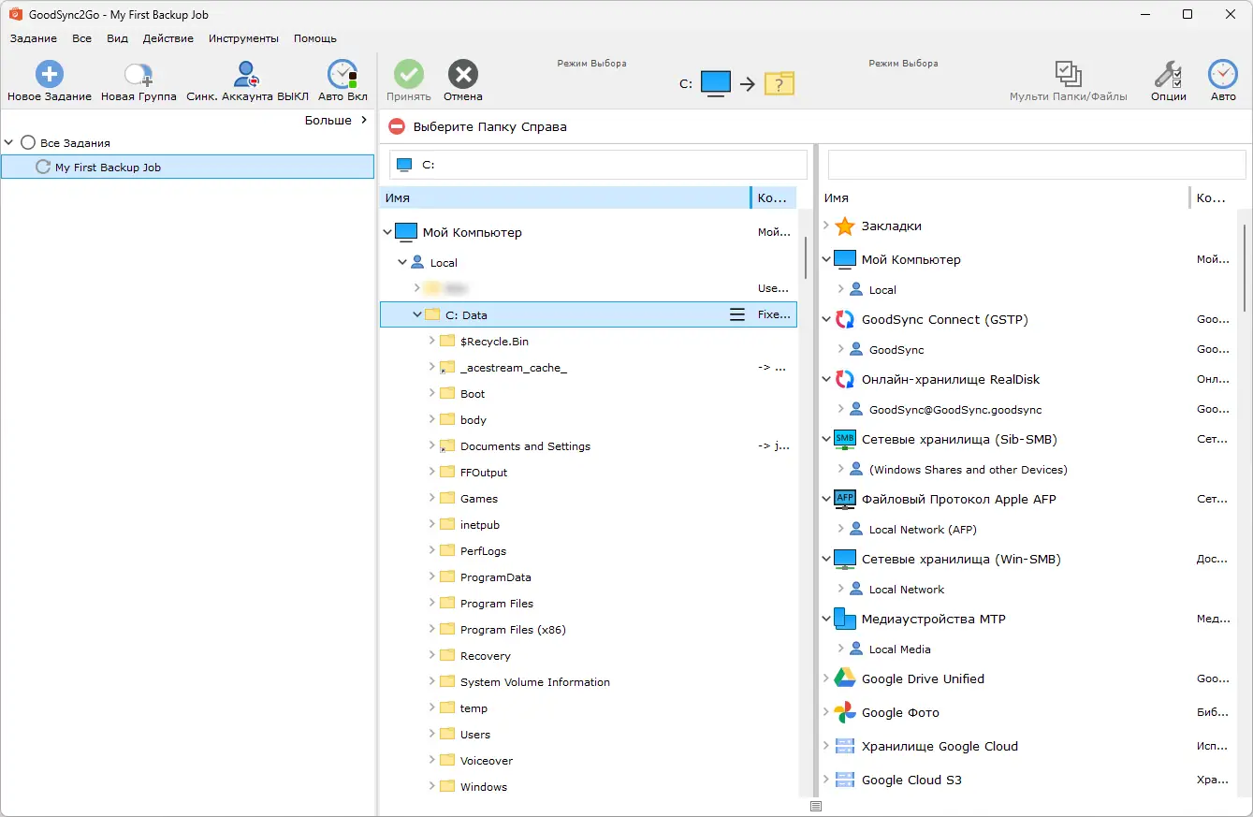This screenshot has height=817, width=1253.
Task: Click the left pane C: path field
Action: (x=598, y=165)
